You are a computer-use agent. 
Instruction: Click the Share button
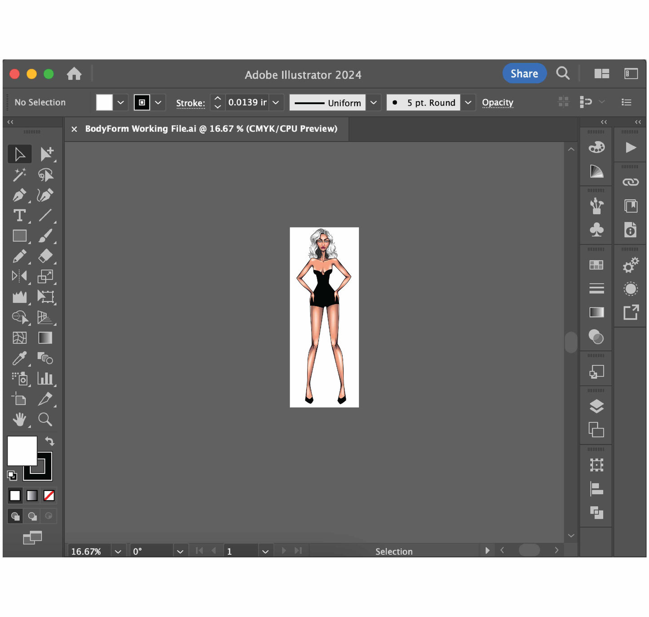[x=524, y=74]
